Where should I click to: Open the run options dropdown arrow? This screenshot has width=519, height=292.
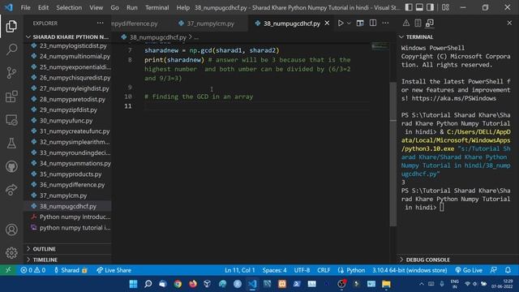(x=349, y=24)
